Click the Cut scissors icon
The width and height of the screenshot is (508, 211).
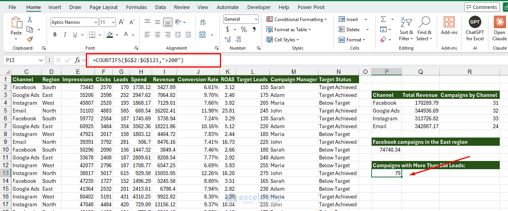[30, 20]
